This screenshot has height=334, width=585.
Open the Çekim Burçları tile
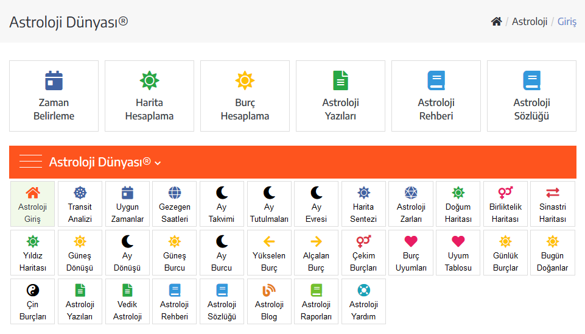coord(363,253)
